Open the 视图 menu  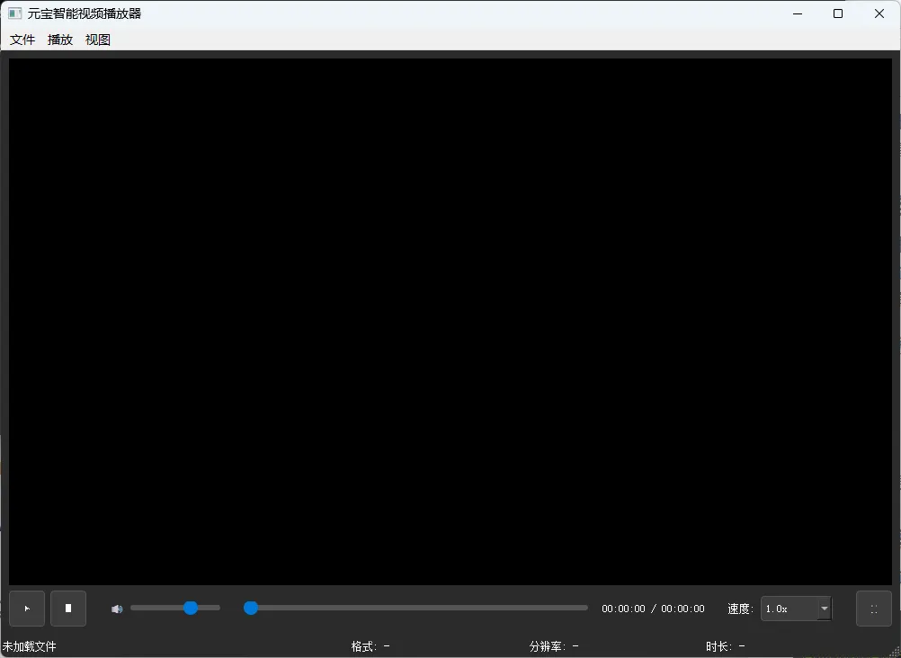point(98,40)
